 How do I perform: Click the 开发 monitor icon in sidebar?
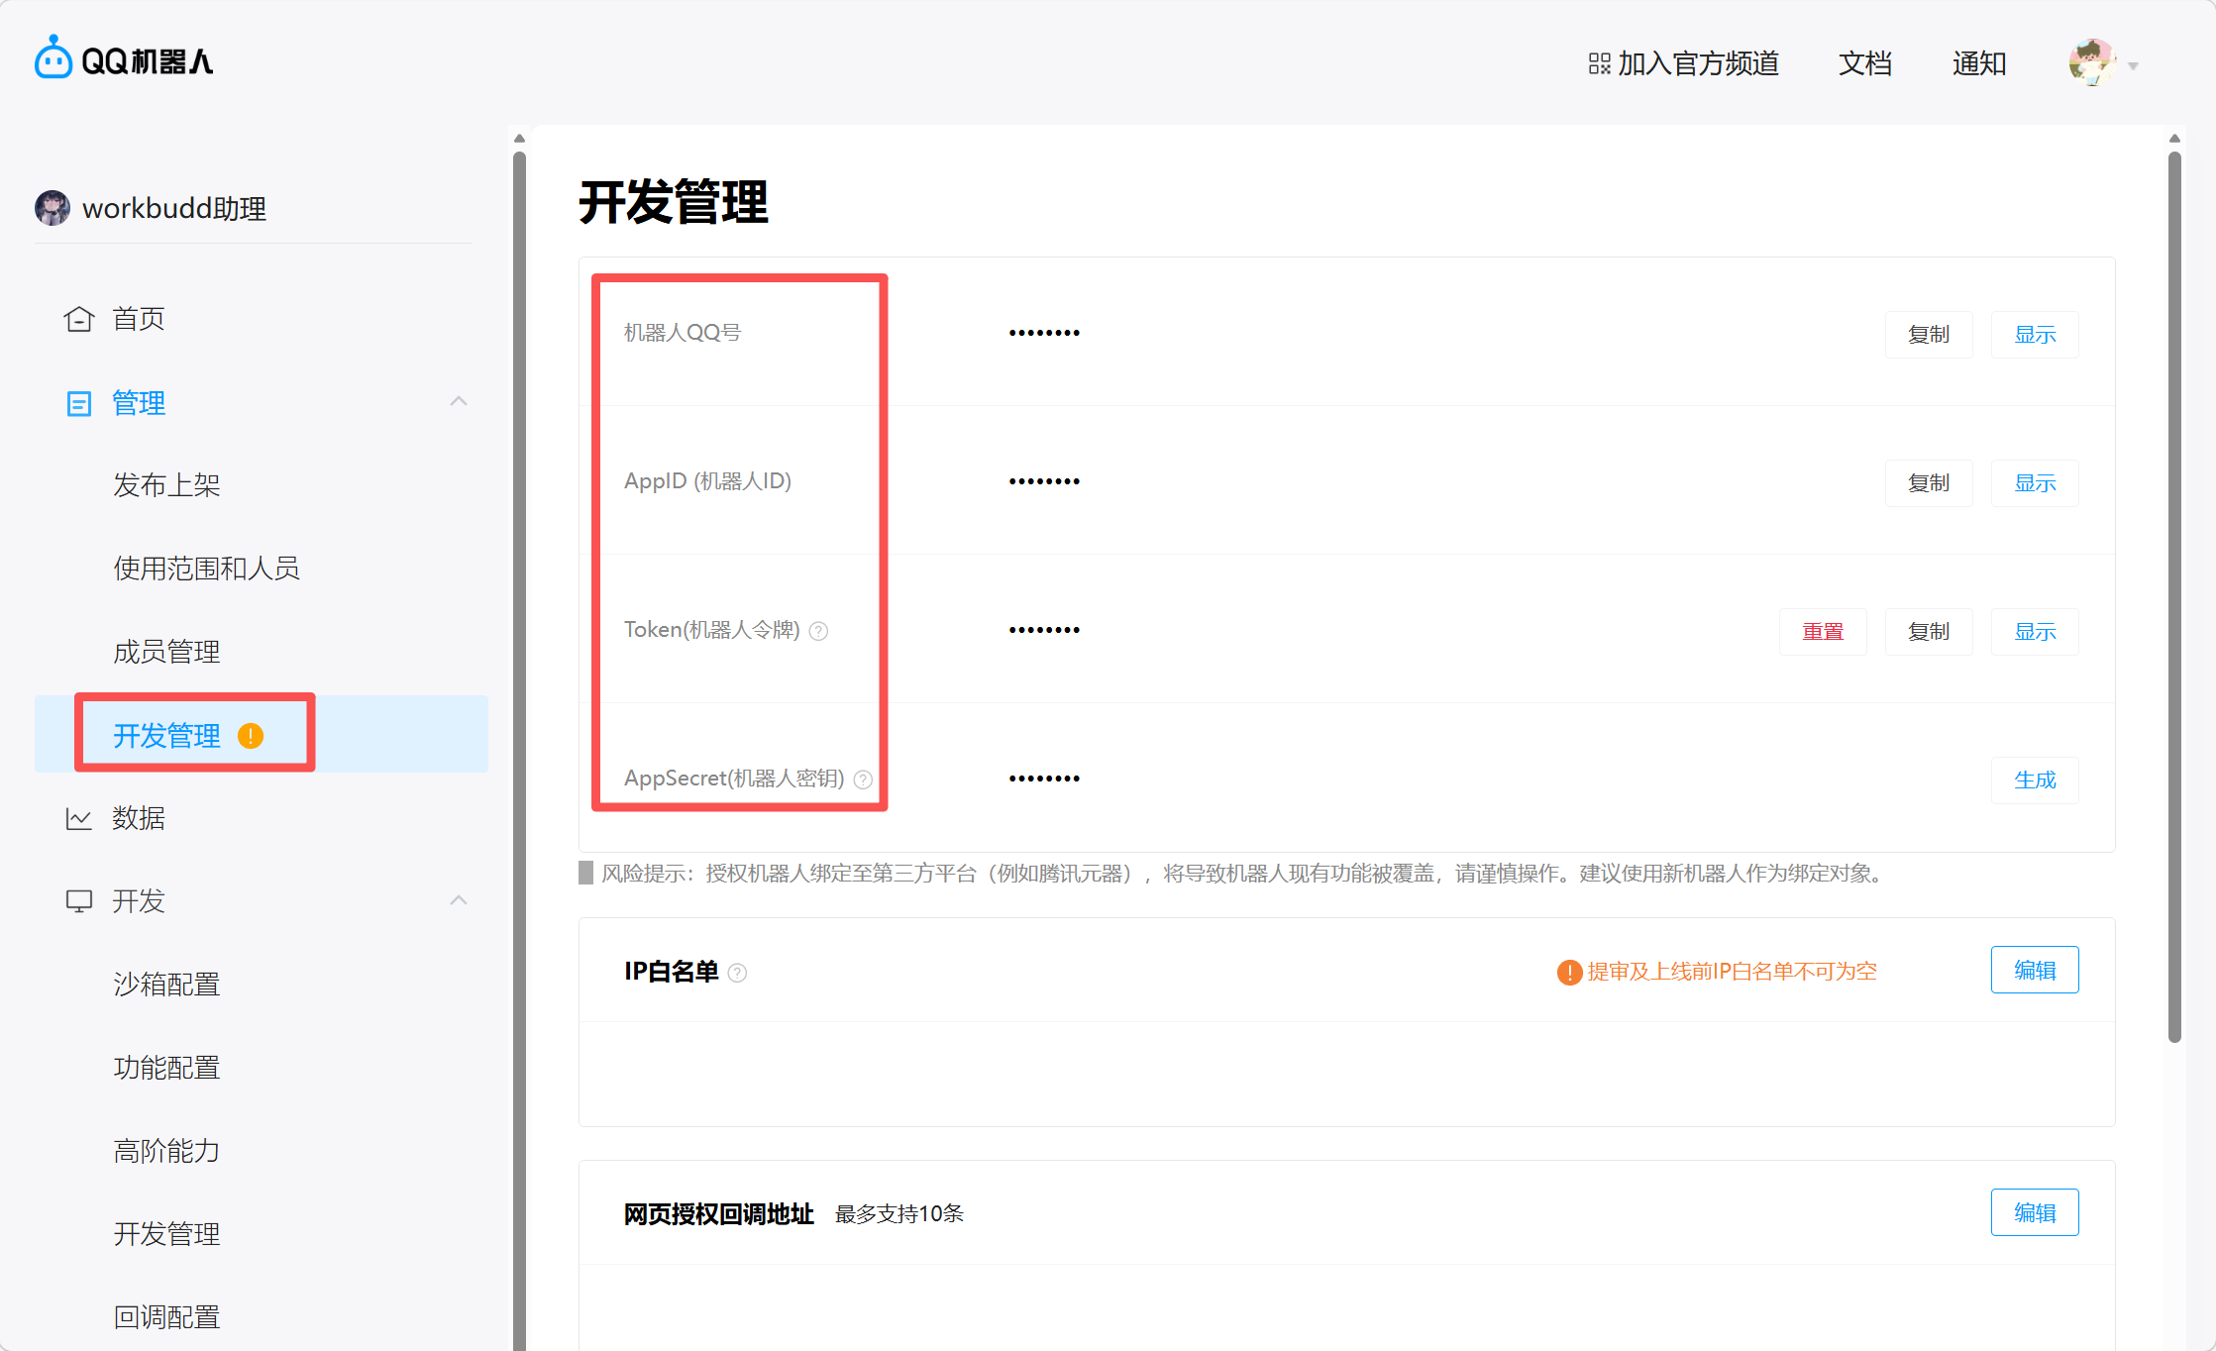tap(79, 901)
